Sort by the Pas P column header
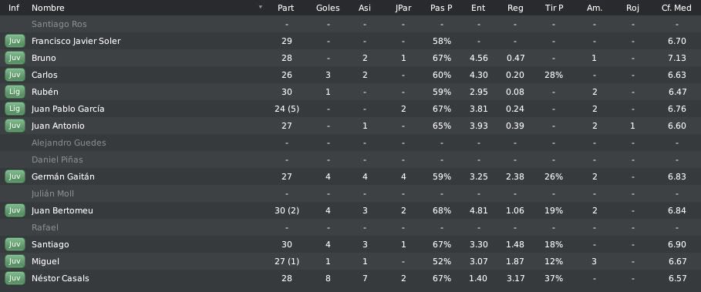701x292 pixels. coord(441,8)
